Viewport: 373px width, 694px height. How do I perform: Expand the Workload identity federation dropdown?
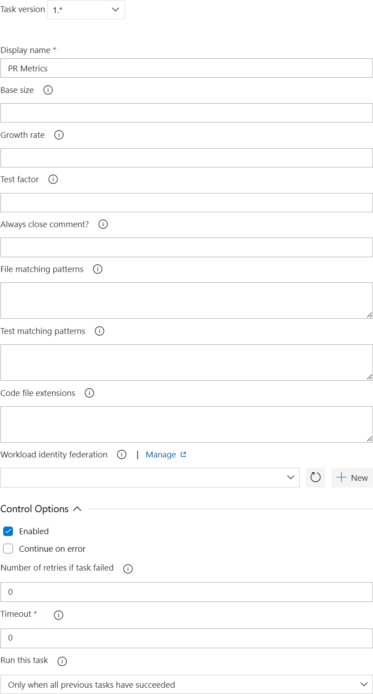[x=292, y=477]
